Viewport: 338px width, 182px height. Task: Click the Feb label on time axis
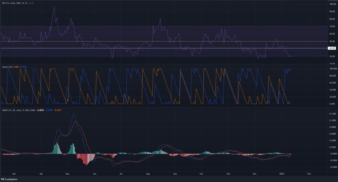[308, 174]
